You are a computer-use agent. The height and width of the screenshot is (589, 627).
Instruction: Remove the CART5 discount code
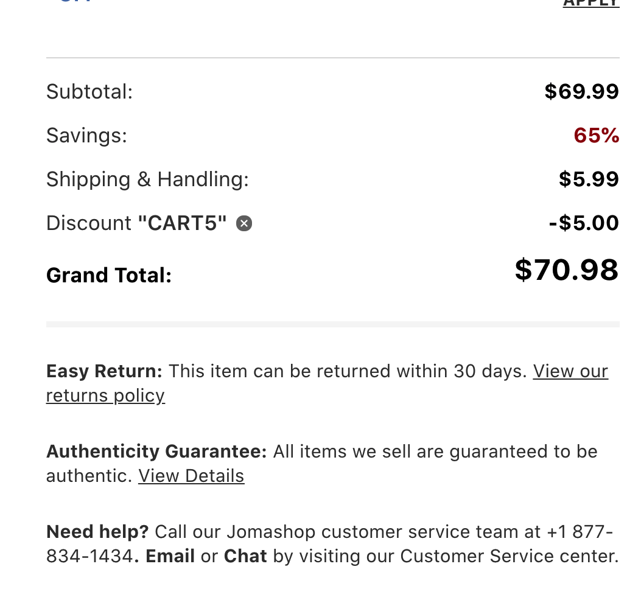pos(244,224)
